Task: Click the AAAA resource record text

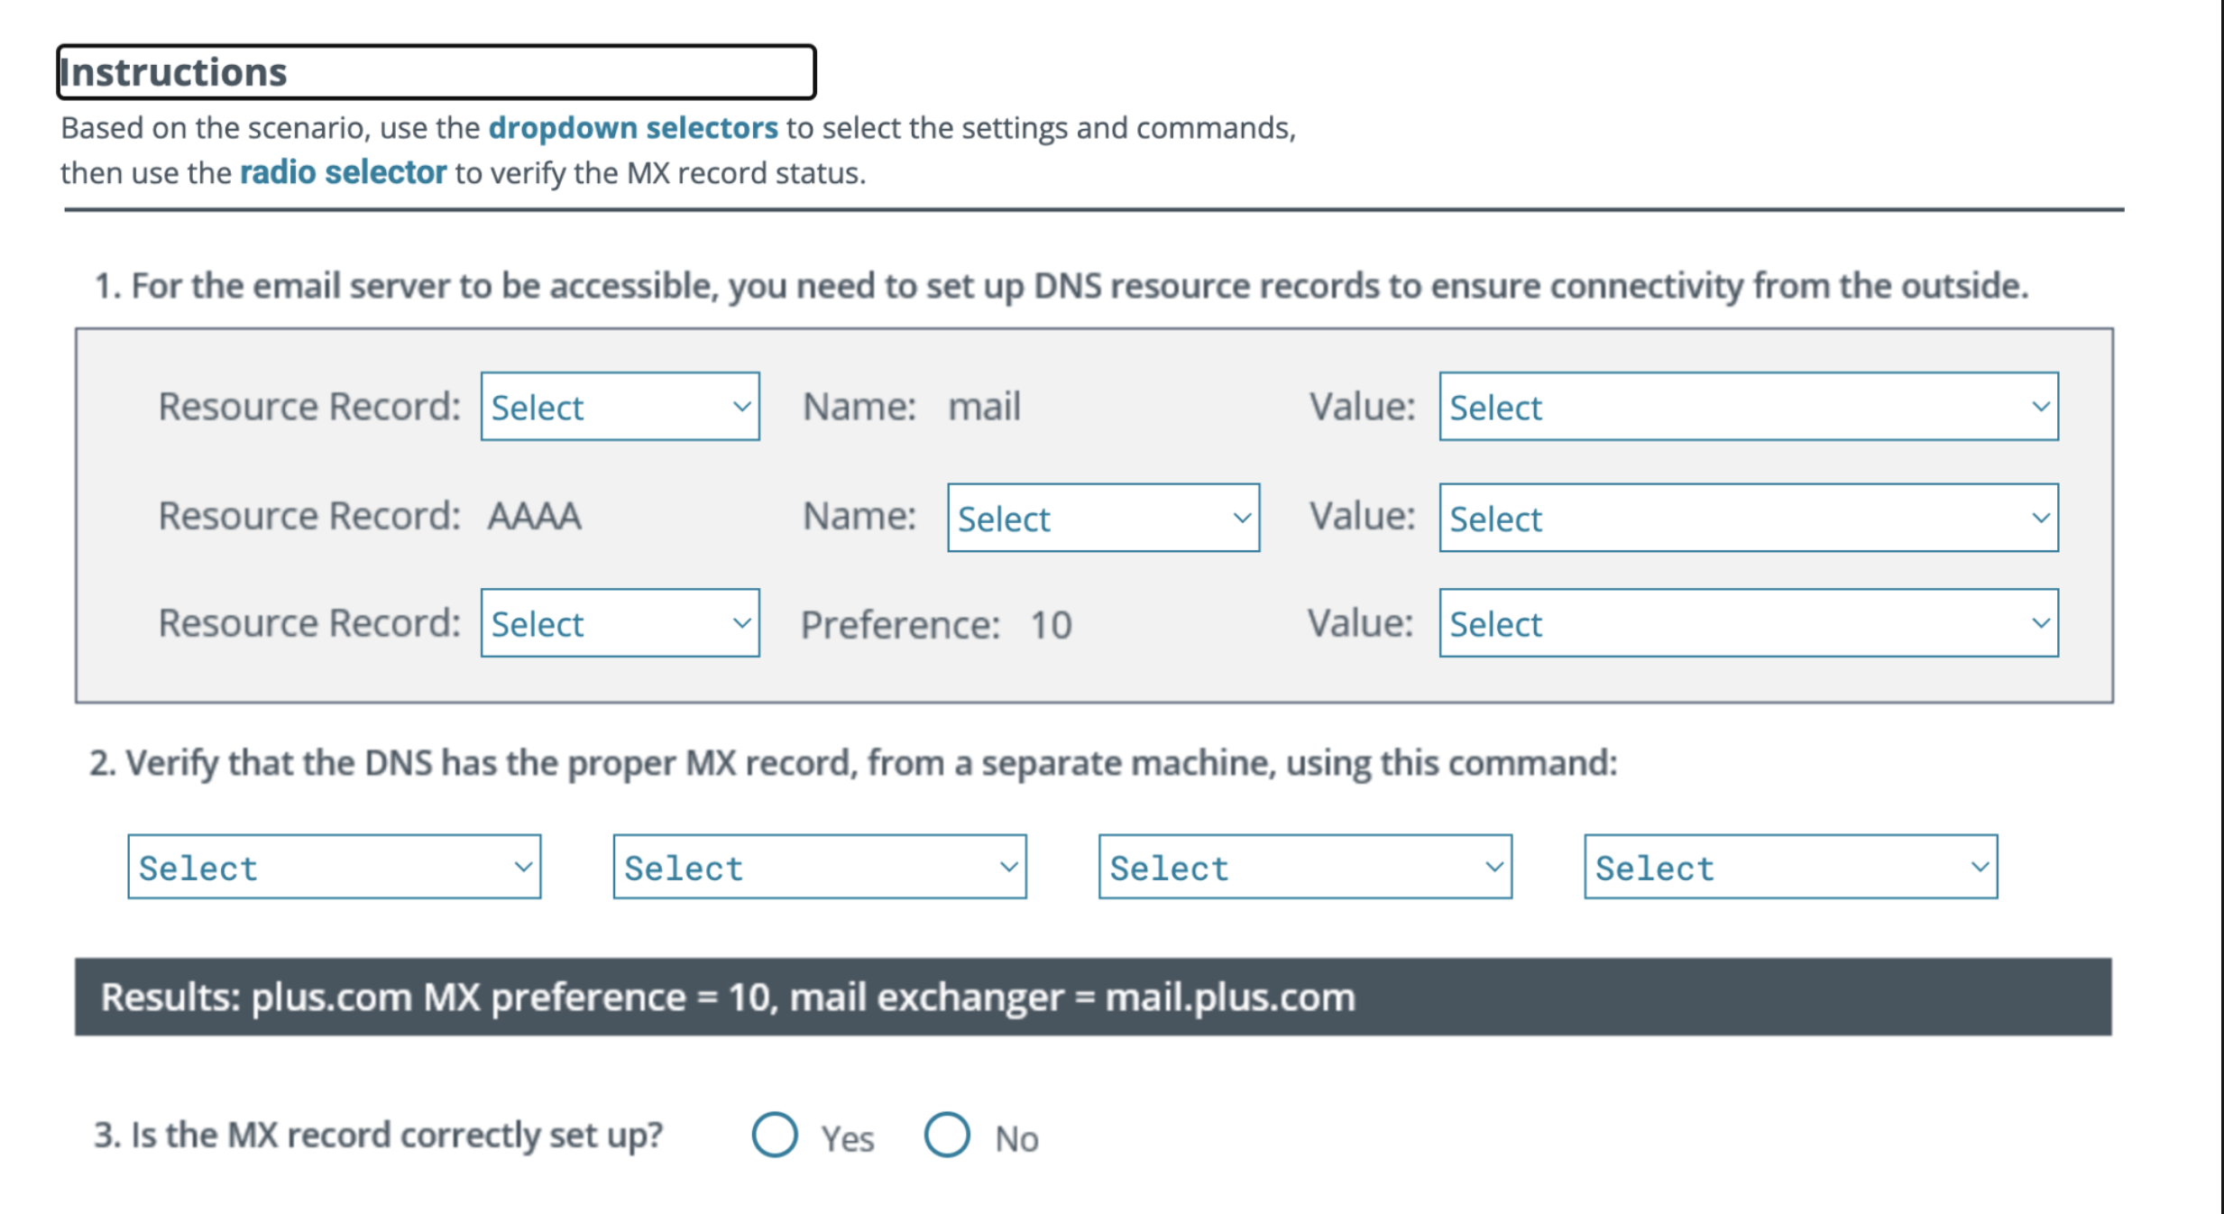Action: 534,517
